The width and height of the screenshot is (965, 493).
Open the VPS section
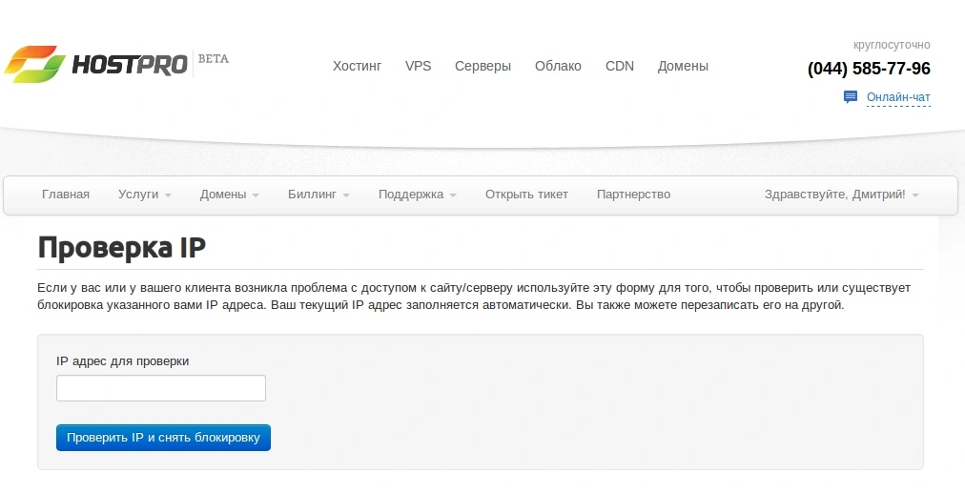point(418,66)
